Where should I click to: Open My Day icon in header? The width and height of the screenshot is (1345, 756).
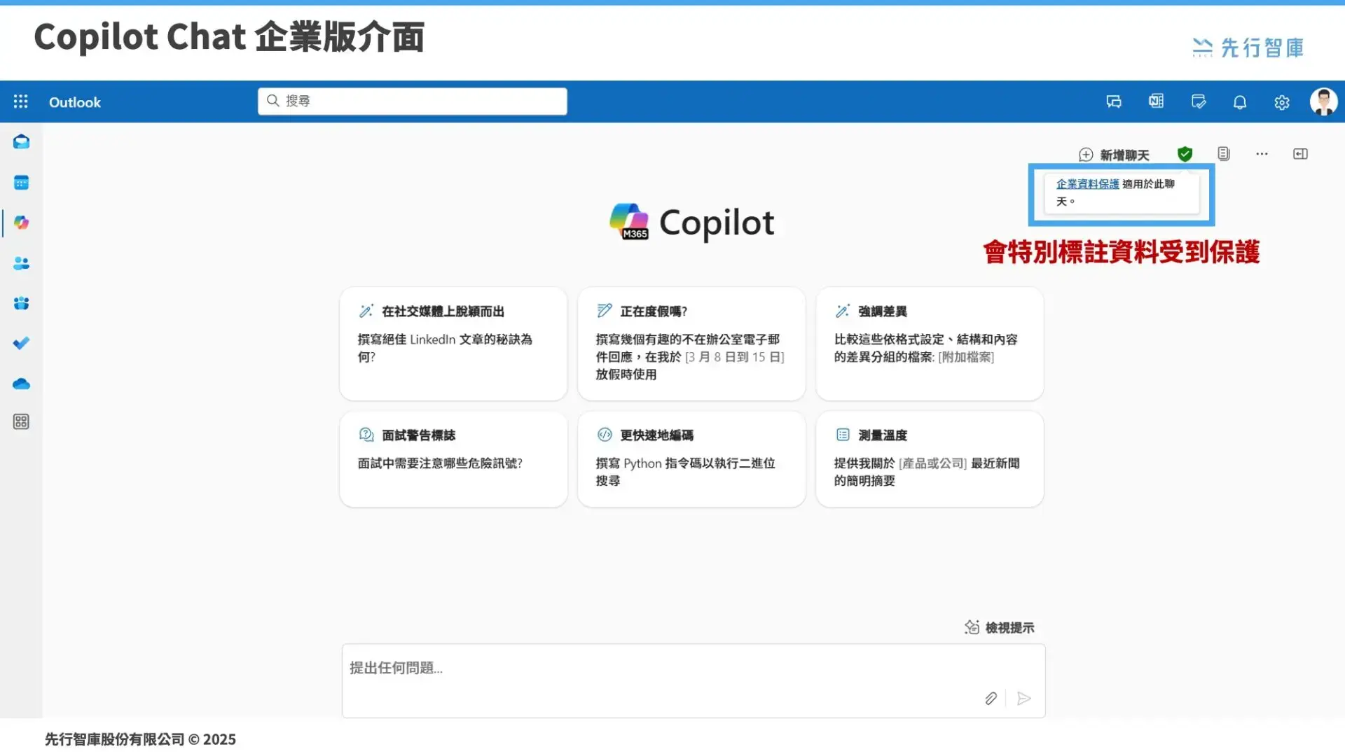point(1199,102)
